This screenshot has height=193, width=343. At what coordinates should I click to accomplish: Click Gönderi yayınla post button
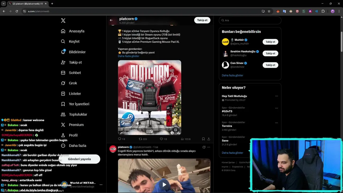(79, 159)
